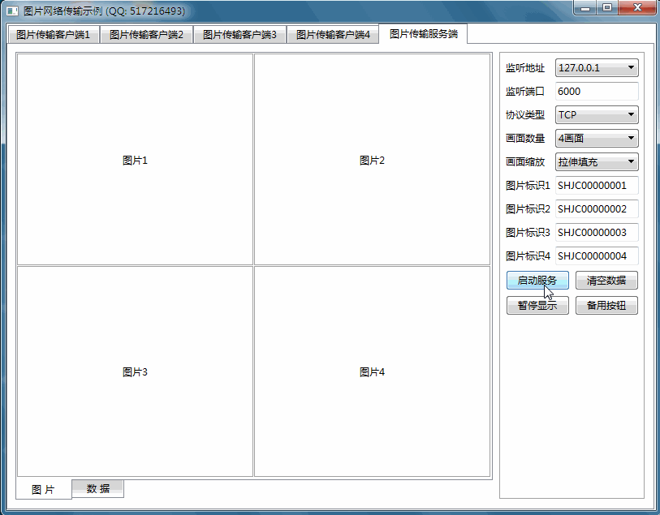660x515 pixels.
Task: Click the 图片标识1 label
Action: click(528, 186)
